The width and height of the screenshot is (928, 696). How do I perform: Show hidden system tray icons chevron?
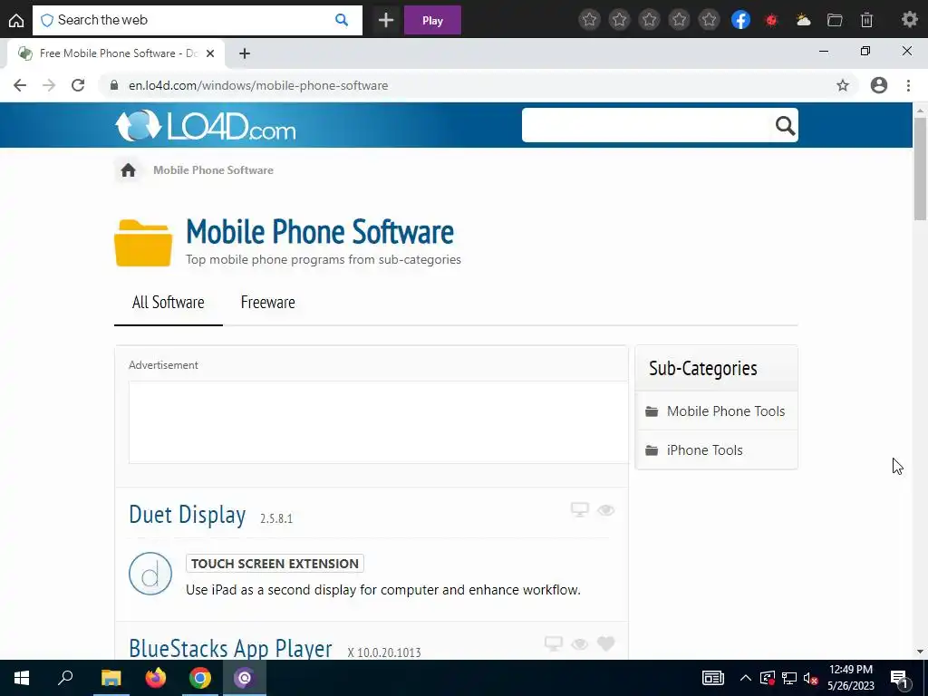pos(746,678)
